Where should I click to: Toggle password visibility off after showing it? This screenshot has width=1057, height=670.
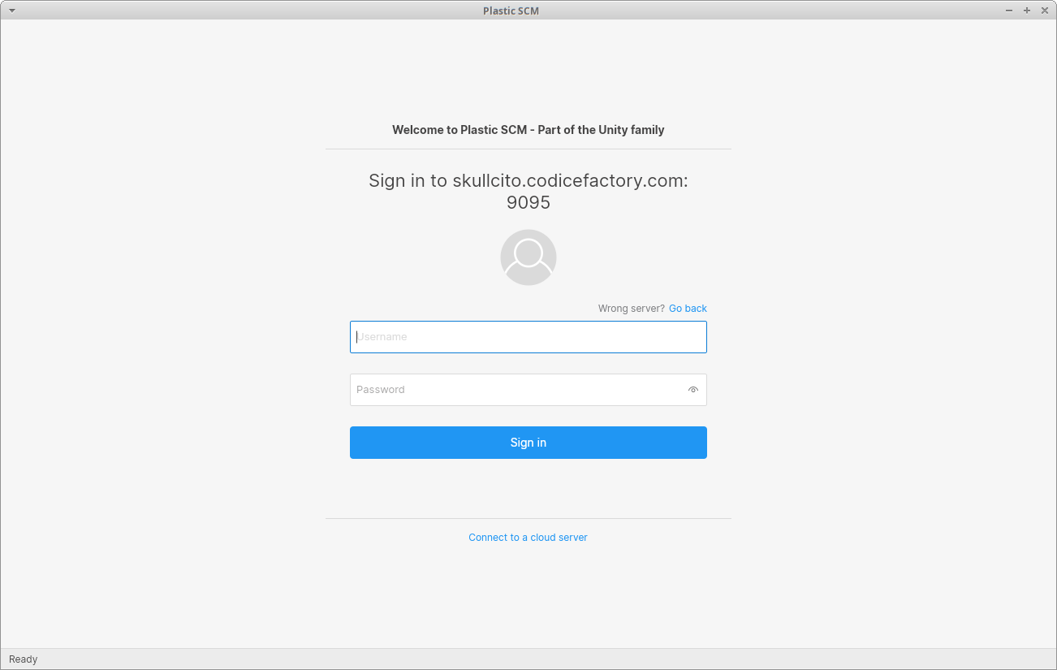click(x=693, y=390)
